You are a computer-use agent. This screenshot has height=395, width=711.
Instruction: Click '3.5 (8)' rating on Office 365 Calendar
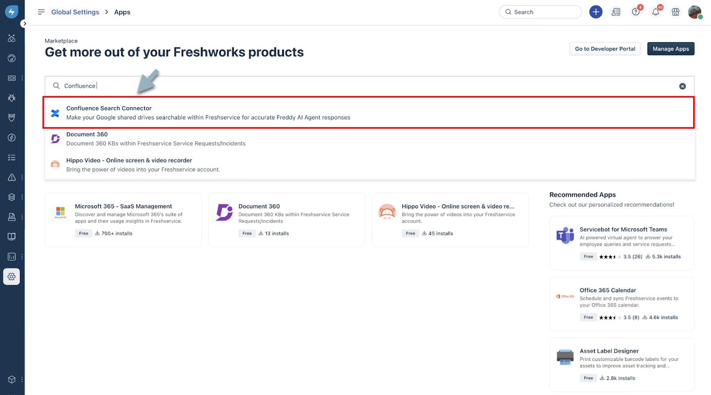[x=619, y=317]
